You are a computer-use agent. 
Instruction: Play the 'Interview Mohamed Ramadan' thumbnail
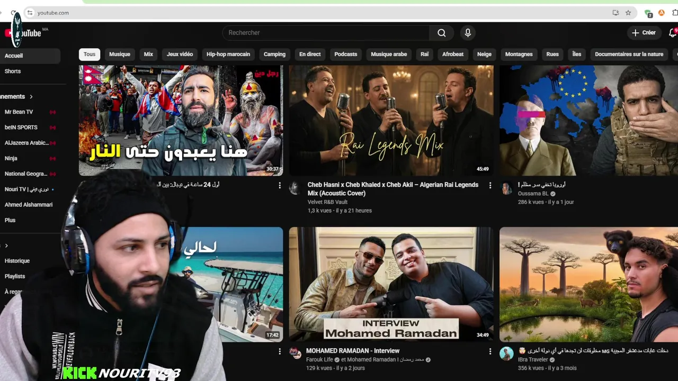[391, 284]
